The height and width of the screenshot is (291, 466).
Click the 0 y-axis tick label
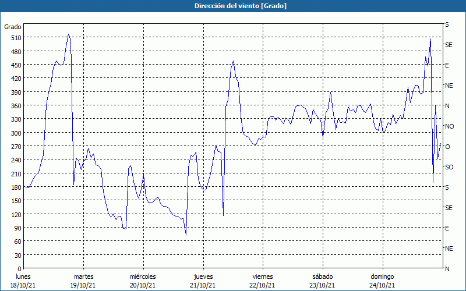pos(20,269)
